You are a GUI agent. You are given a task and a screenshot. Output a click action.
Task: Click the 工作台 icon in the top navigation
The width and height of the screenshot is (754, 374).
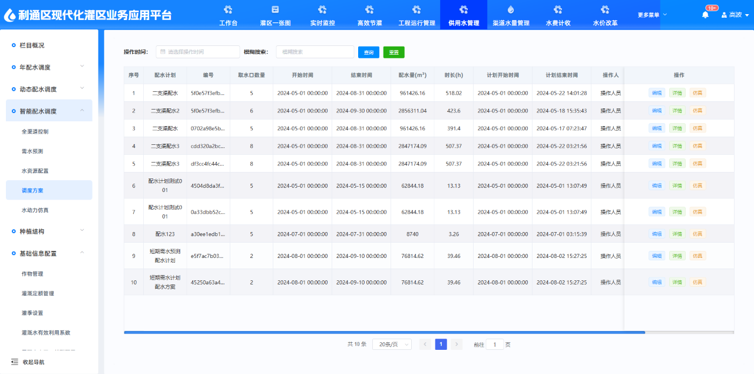tap(228, 9)
